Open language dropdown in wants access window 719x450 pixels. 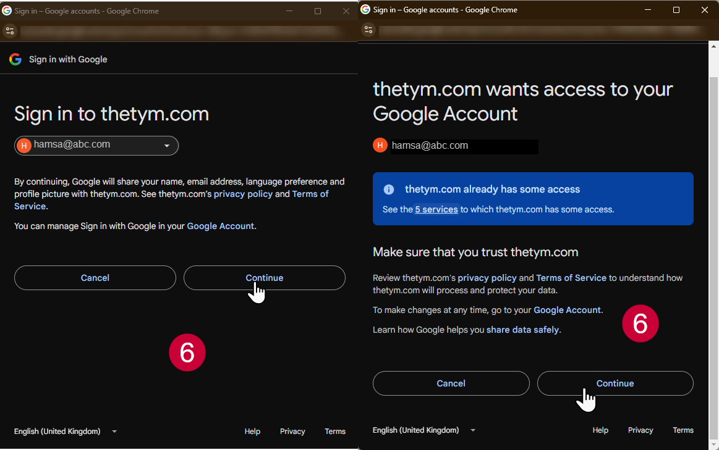click(424, 430)
